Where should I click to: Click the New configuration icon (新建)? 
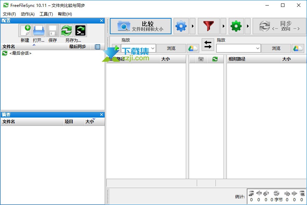click(x=25, y=30)
